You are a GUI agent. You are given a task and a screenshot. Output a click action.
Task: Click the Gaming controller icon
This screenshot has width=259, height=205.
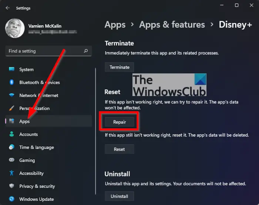(11, 160)
